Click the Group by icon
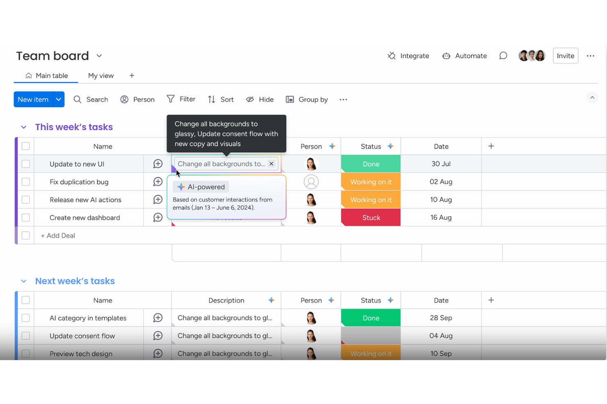The image size is (607, 404). pyautogui.click(x=290, y=99)
